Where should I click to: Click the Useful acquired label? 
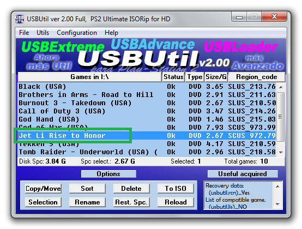point(243,174)
